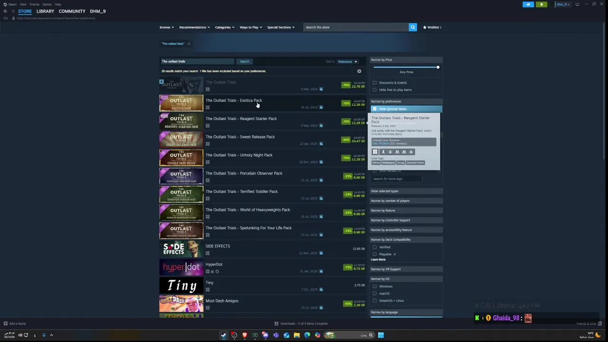
Task: Show hidden tray icons chevron
Action: pos(51,335)
